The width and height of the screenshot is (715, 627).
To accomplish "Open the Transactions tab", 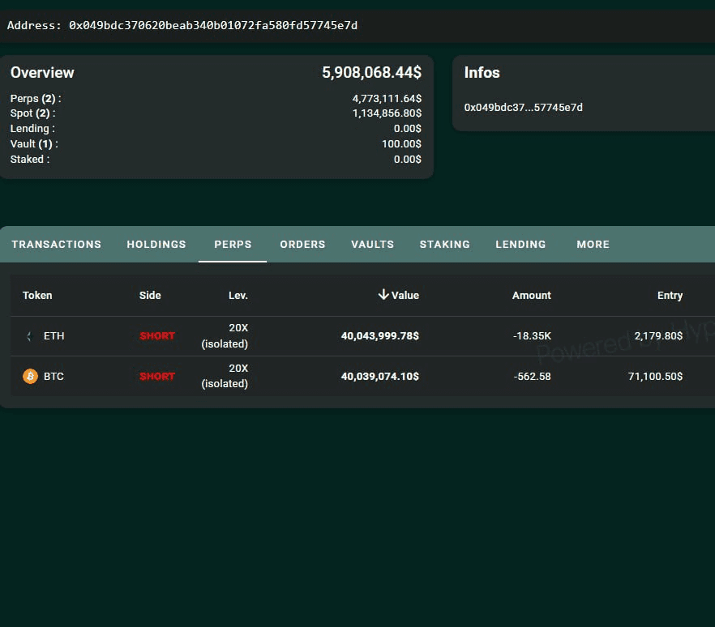I will click(56, 244).
